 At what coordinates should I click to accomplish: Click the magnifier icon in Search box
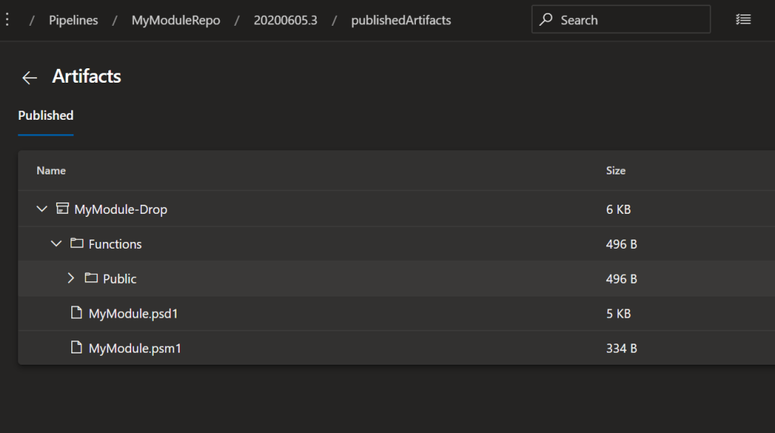pyautogui.click(x=546, y=20)
